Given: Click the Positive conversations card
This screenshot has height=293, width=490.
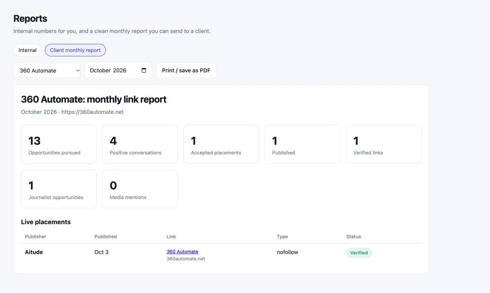Looking at the screenshot, I should (x=140, y=144).
